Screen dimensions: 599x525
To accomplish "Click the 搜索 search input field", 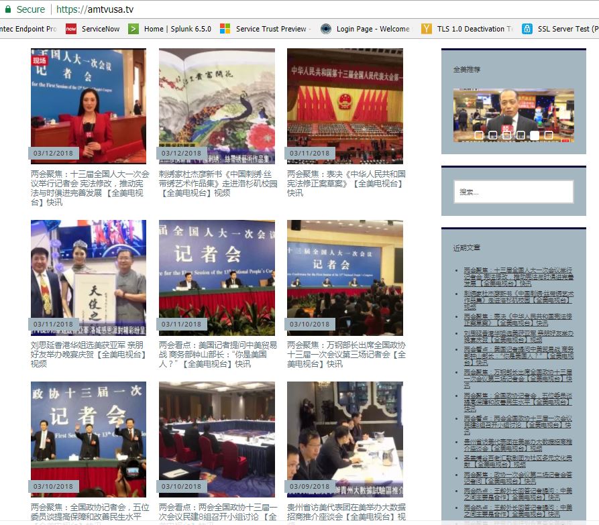I will (513, 192).
